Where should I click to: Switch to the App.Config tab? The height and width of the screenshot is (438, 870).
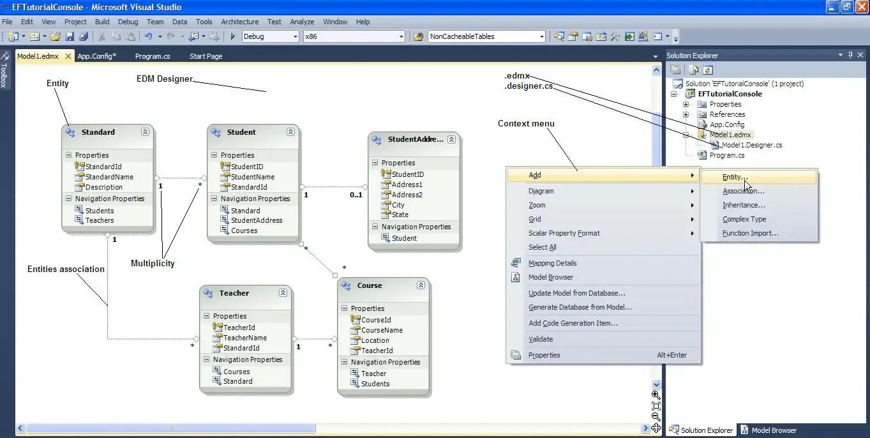point(97,56)
